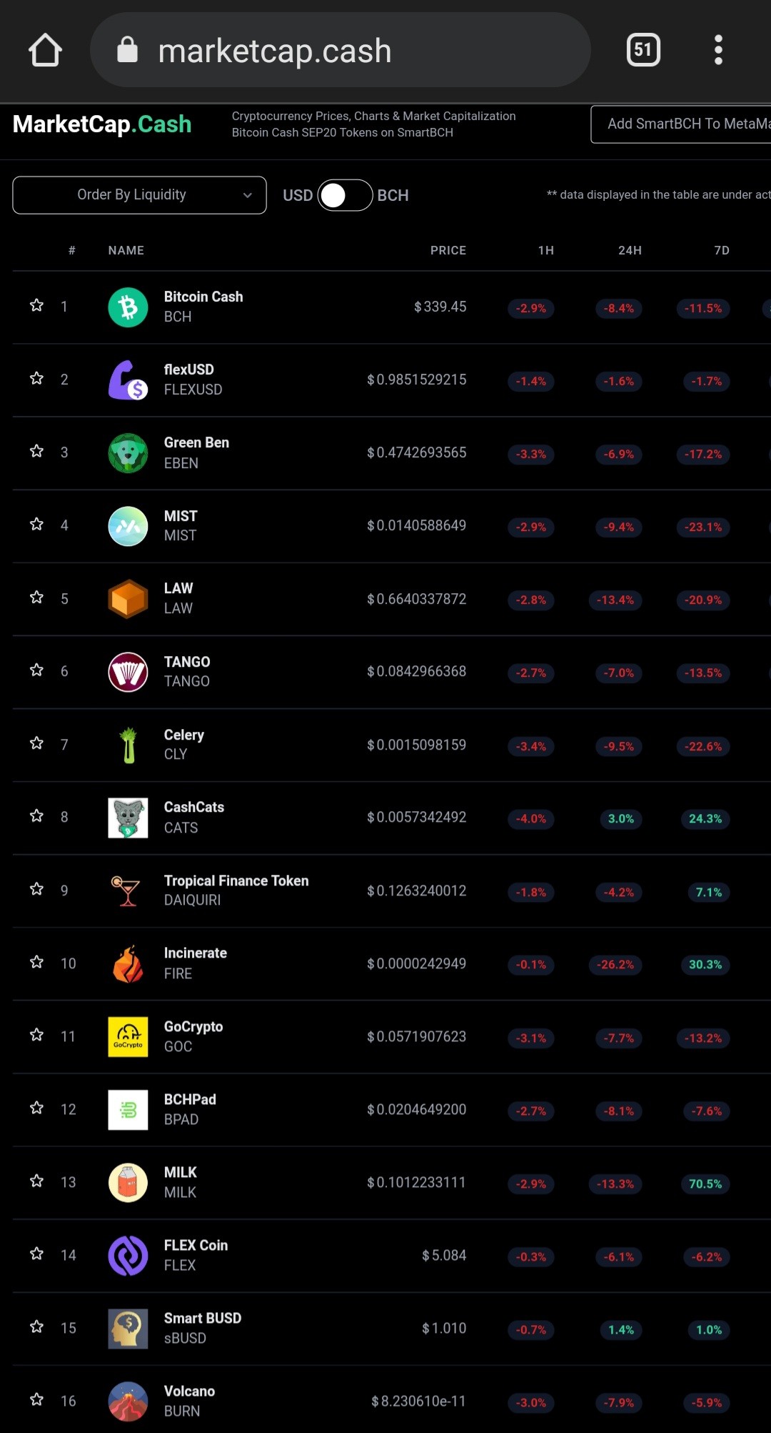Click the FLEX Coin purple logo
The width and height of the screenshot is (771, 1433).
[x=128, y=1256]
